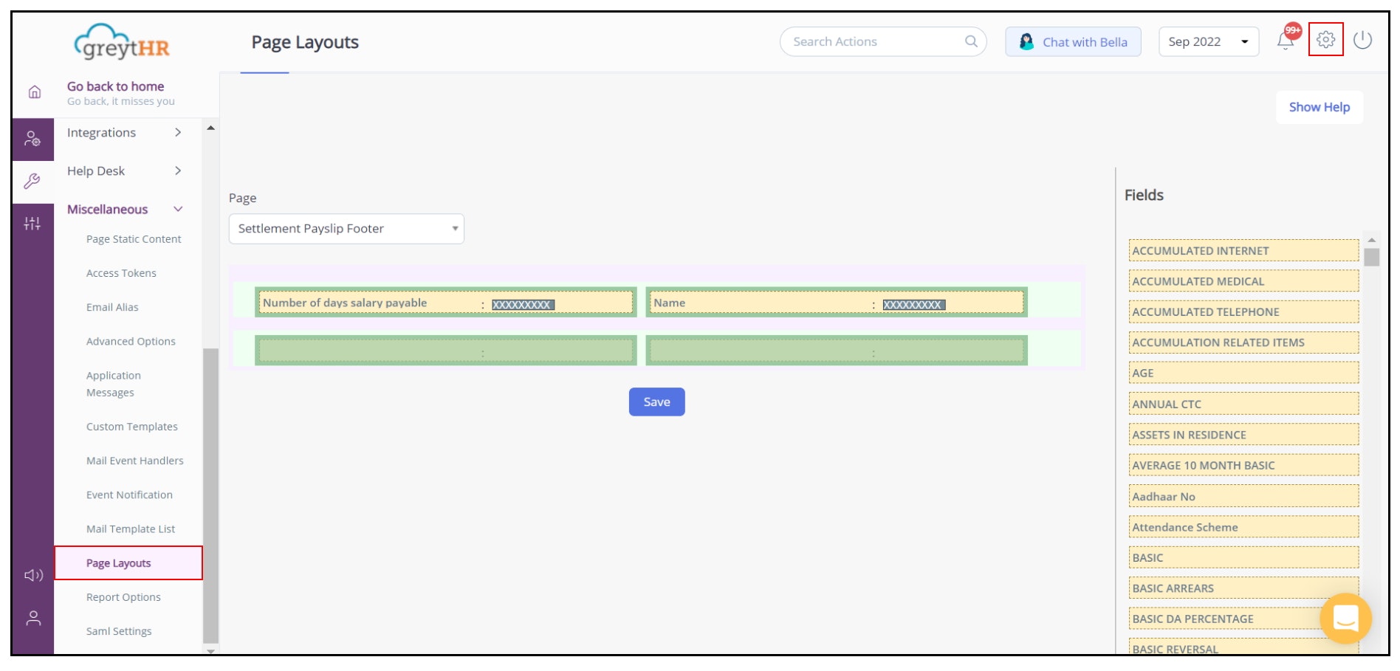Expand the Help Desk menu
The width and height of the screenshot is (1400, 671).
(124, 171)
